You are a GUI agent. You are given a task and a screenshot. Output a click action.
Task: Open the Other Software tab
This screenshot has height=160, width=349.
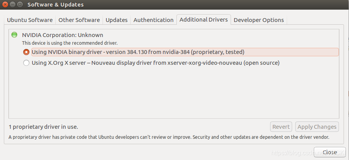79,20
